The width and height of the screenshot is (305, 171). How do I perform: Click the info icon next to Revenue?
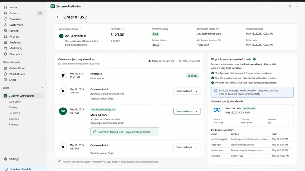point(122,29)
